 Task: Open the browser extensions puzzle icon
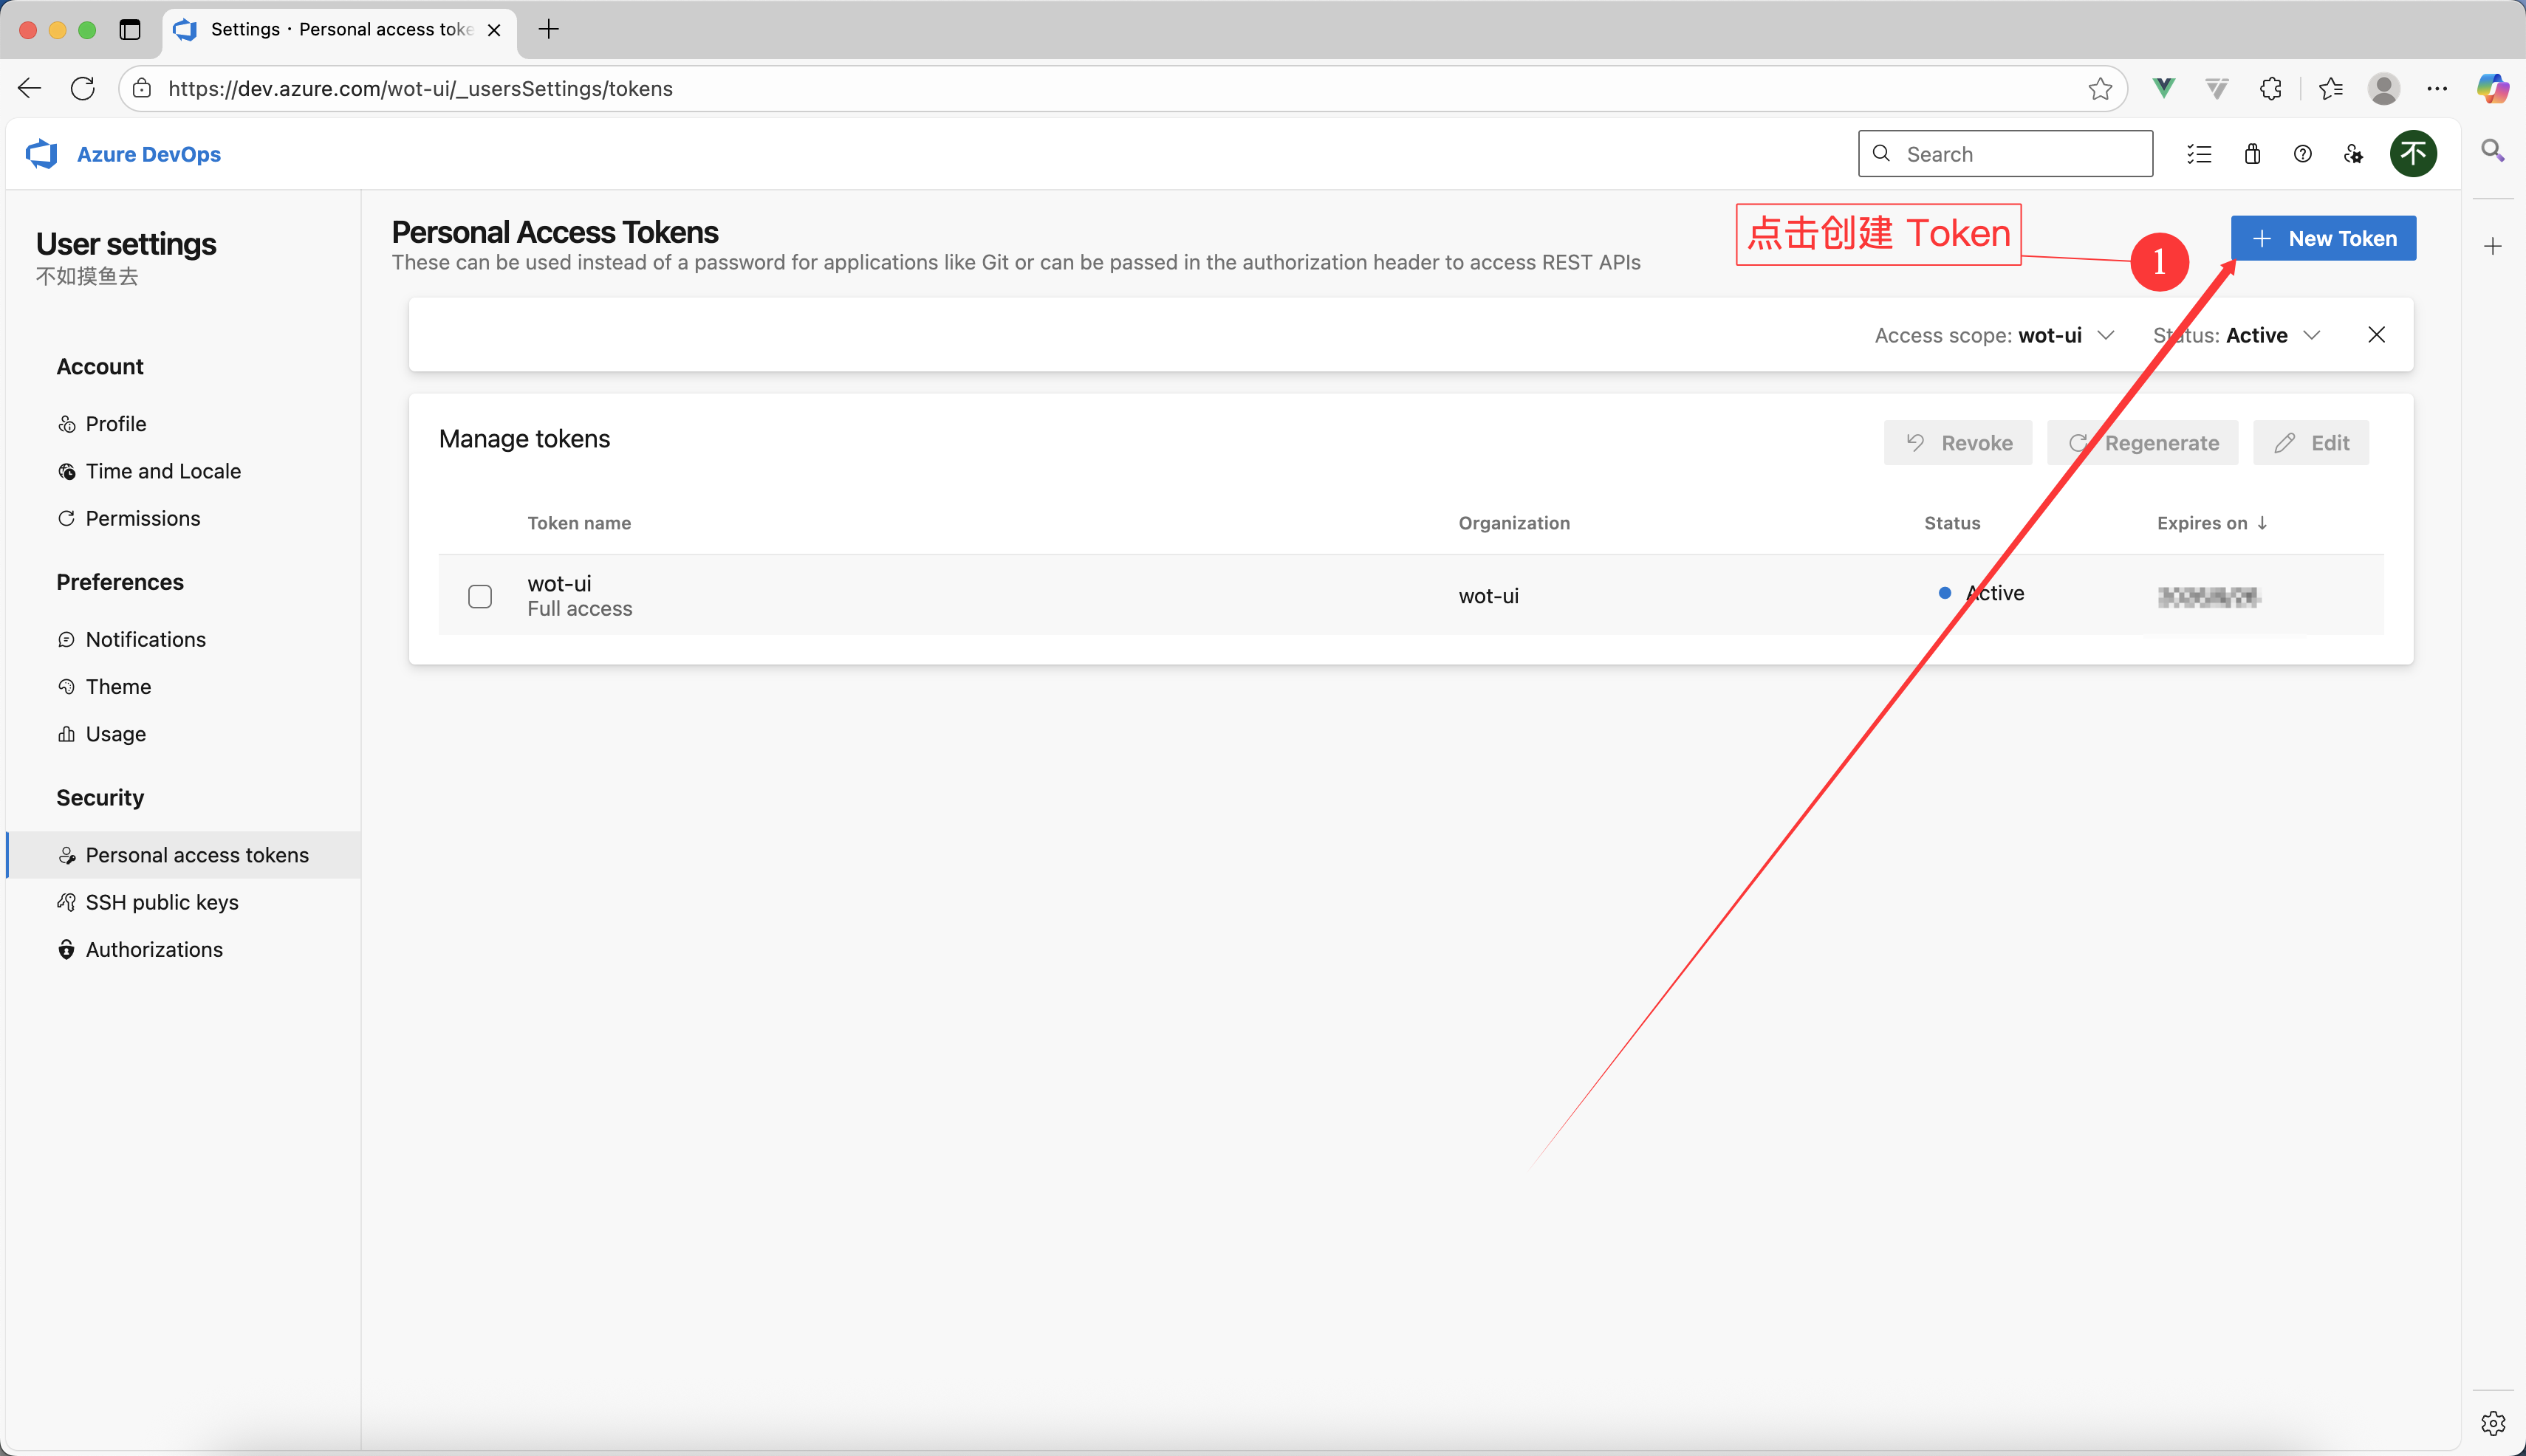click(2271, 89)
